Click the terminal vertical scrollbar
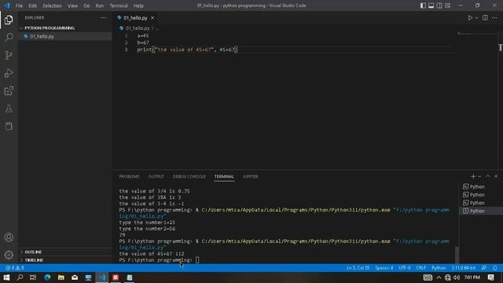This screenshot has height=283, width=503. click(x=457, y=255)
